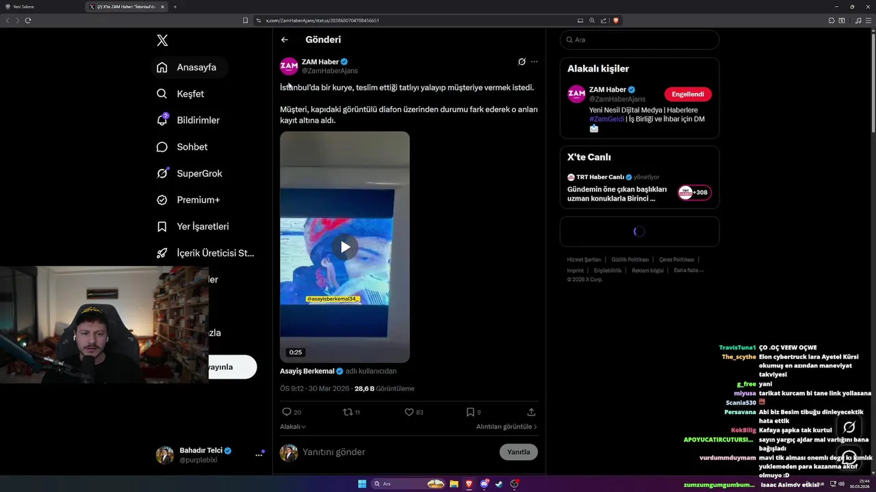Click the bookmark icon left of the address bar
Image resolution: width=876 pixels, height=492 pixels.
point(246,20)
